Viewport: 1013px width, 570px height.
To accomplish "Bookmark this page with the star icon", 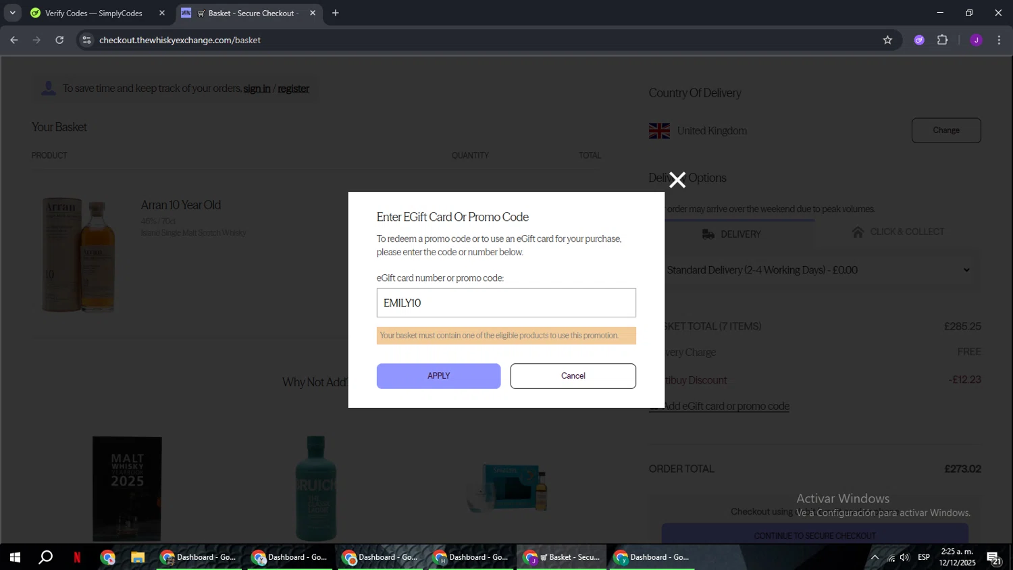I will tap(887, 40).
